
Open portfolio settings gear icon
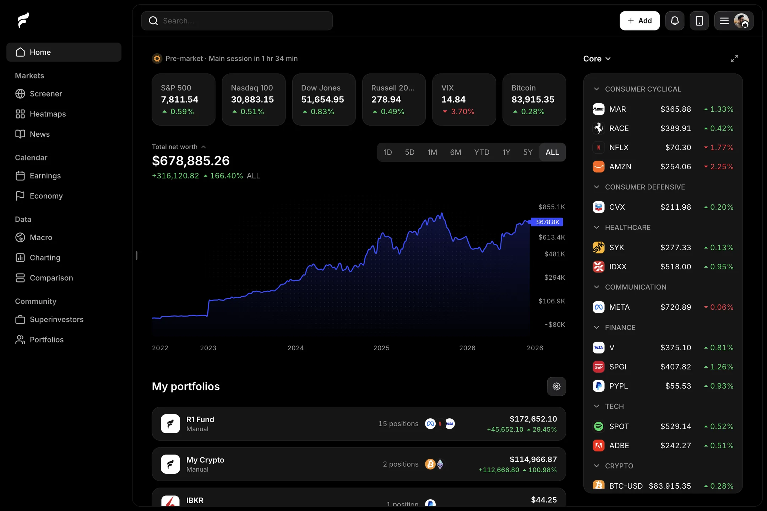click(556, 386)
